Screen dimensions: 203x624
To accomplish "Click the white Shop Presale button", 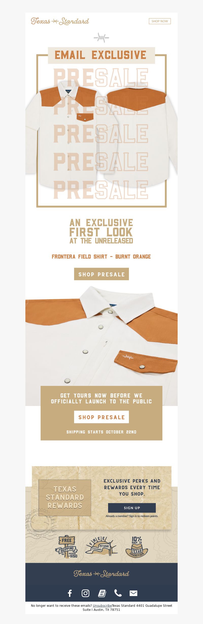I will [101, 417].
